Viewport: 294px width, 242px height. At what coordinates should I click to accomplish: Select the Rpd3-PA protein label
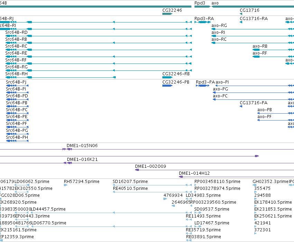pos(205,82)
